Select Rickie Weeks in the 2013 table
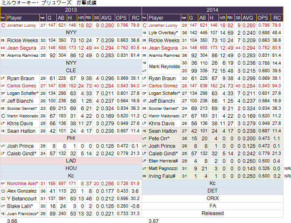Viewport: 291px width, 223px height. pyautogui.click(x=23, y=40)
